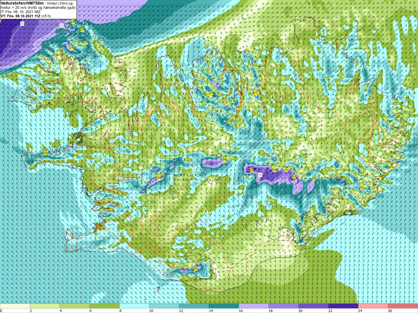Click the Veðurstofan/HM750m title text

[x=22, y=3]
